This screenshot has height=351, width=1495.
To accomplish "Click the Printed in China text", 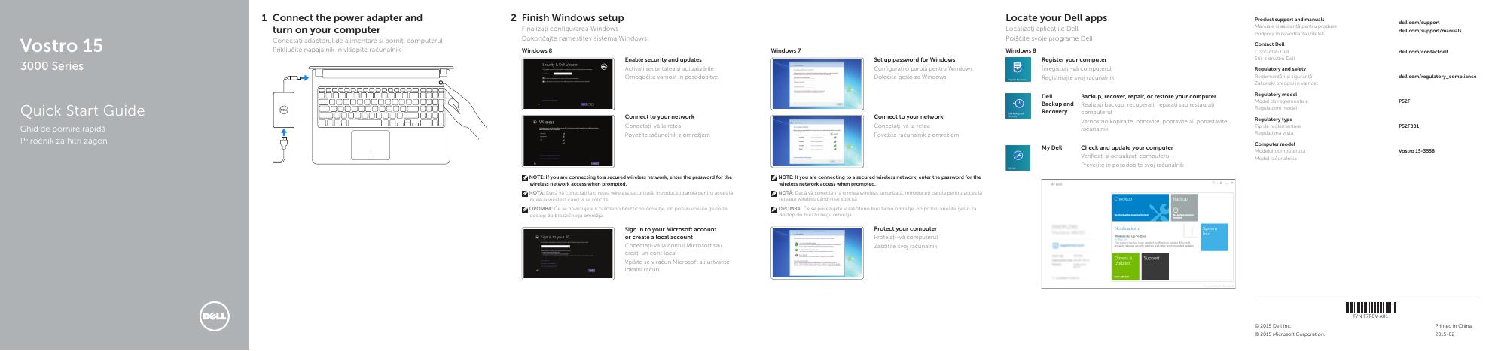I will [x=1454, y=326].
